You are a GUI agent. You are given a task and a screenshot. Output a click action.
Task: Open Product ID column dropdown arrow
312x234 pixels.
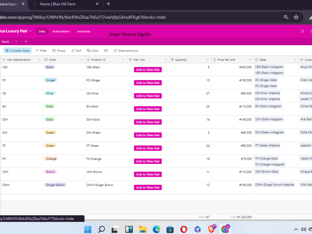(x=123, y=60)
